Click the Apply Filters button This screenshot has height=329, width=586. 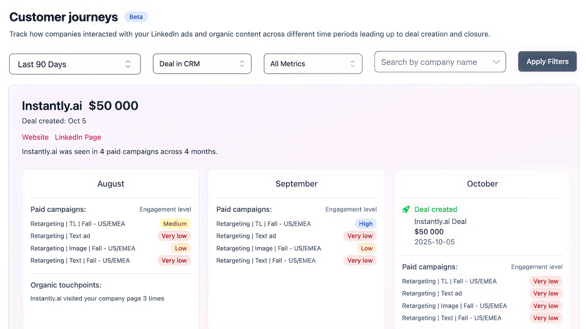click(x=547, y=61)
